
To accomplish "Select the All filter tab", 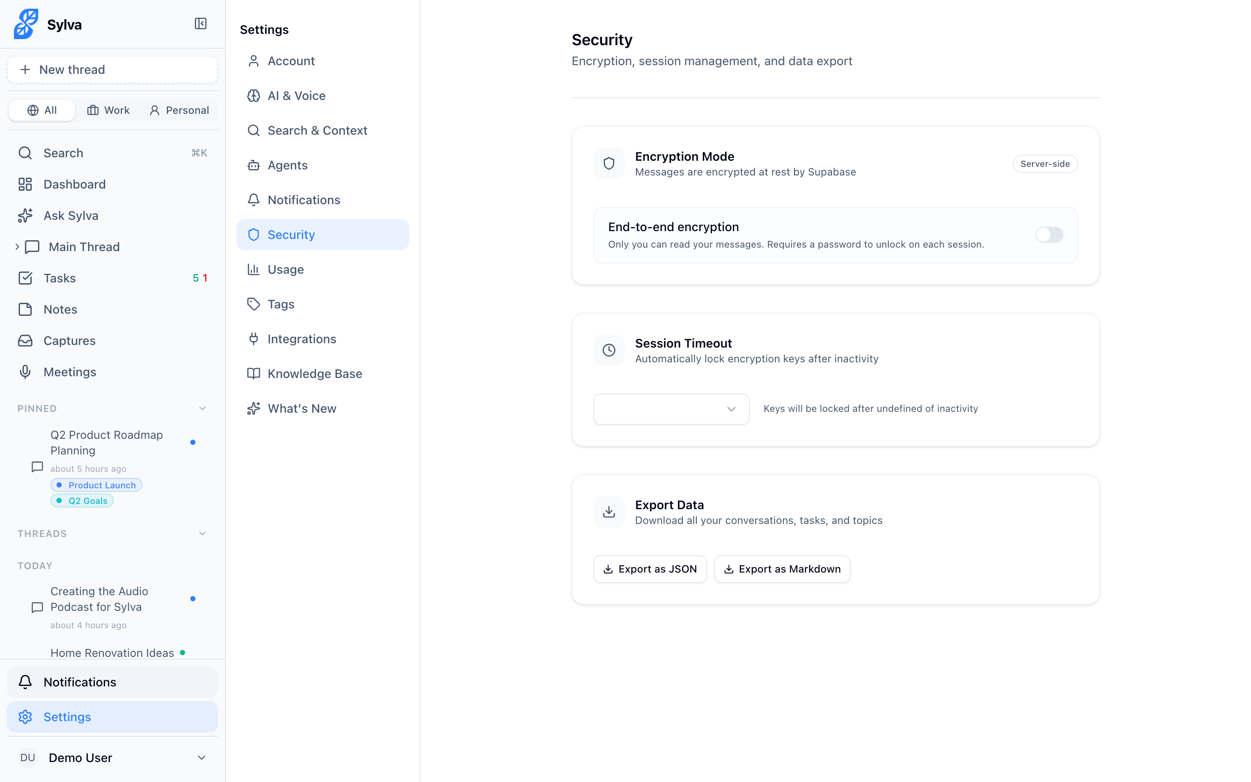I will [x=42, y=110].
